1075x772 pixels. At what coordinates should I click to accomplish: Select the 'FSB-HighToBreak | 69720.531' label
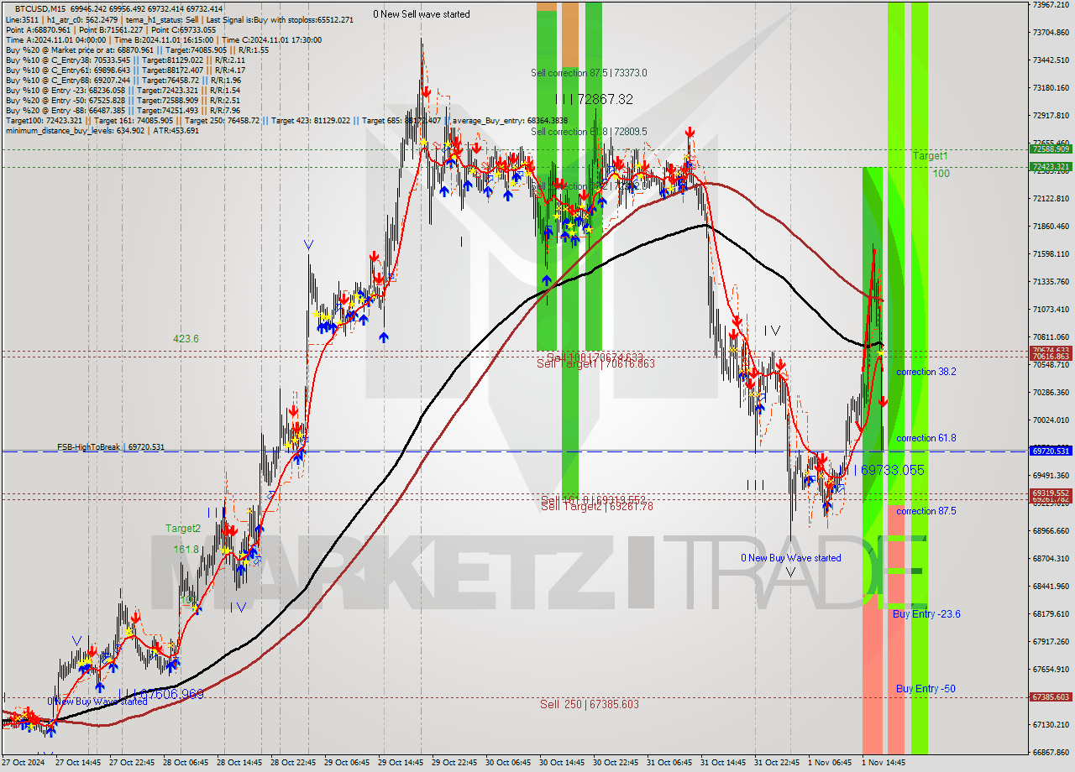click(x=111, y=447)
